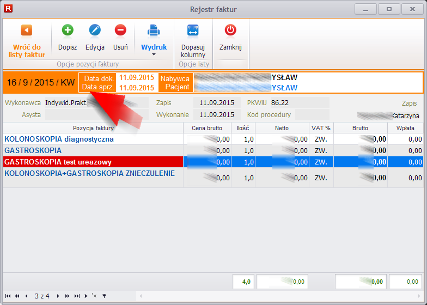The width and height of the screenshot is (427, 305).
Task: Go to the previous record arrow
Action: [x=26, y=296]
